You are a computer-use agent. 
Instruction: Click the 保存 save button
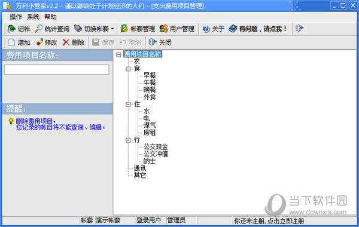103,42
